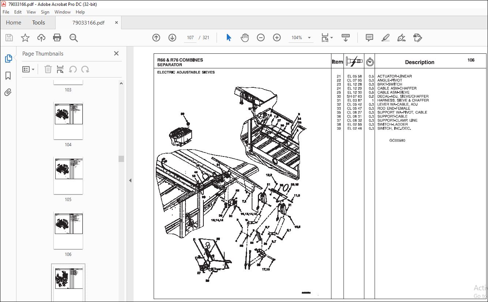Add a comment note
The image size is (488, 302).
pyautogui.click(x=369, y=38)
